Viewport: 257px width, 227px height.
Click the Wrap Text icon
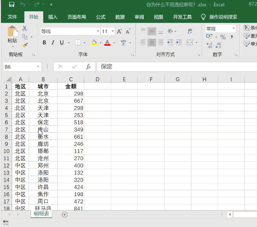190,31
